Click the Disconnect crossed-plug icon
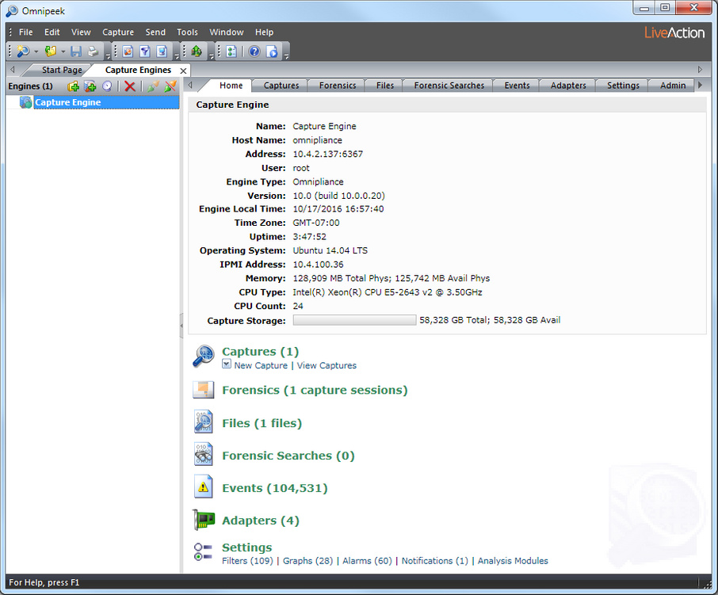 (x=170, y=86)
